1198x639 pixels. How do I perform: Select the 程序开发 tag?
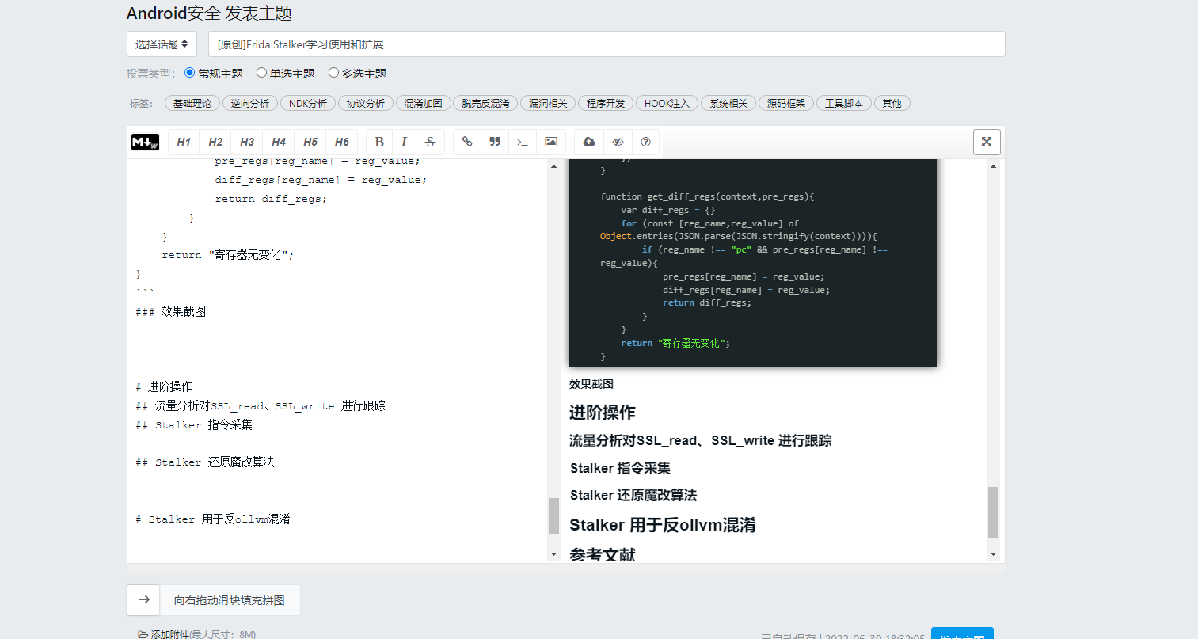tap(606, 103)
